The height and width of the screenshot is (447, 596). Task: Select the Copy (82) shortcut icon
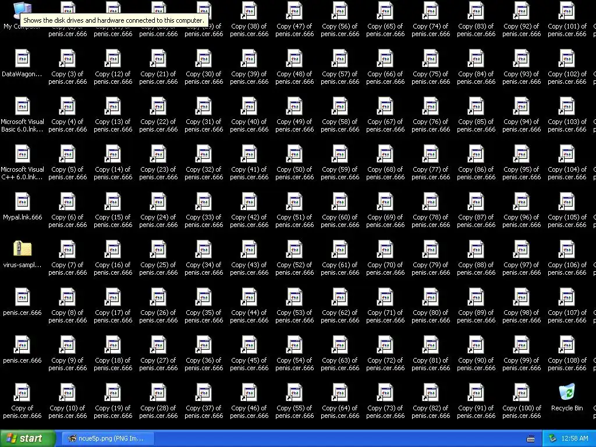[x=431, y=393]
